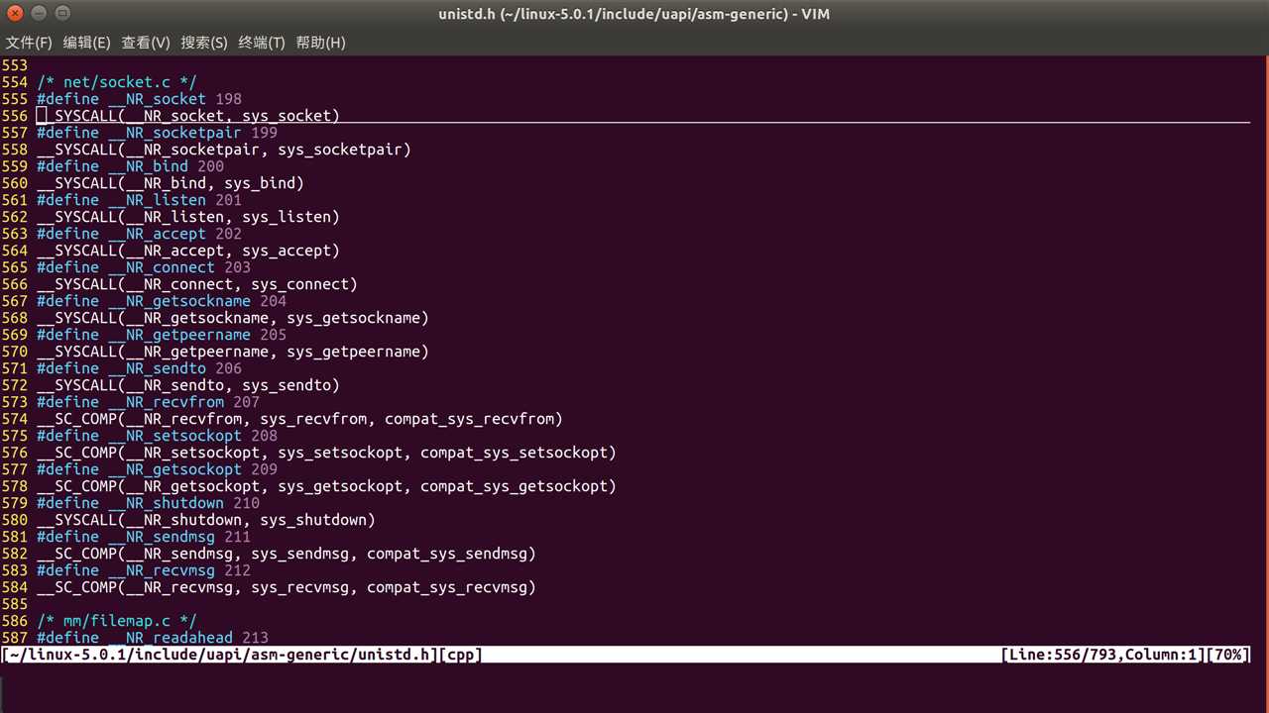This screenshot has height=713, width=1269.
Task: Open the 搜索(S) menu
Action: 203,43
